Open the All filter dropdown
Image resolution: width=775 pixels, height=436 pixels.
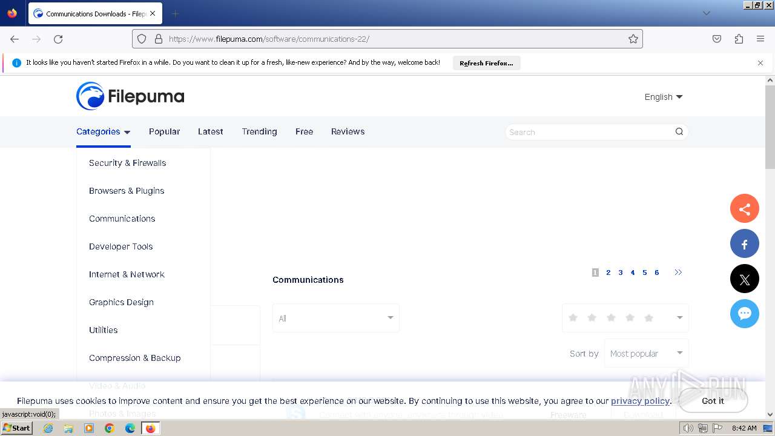coord(336,318)
